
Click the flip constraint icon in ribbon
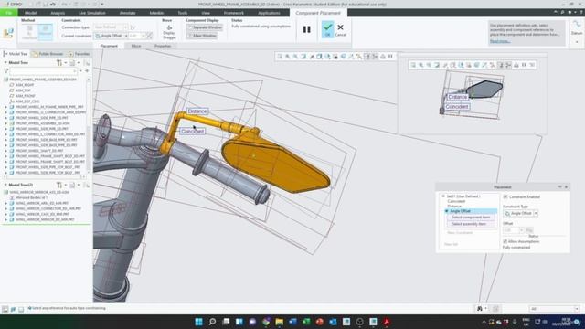(x=149, y=36)
